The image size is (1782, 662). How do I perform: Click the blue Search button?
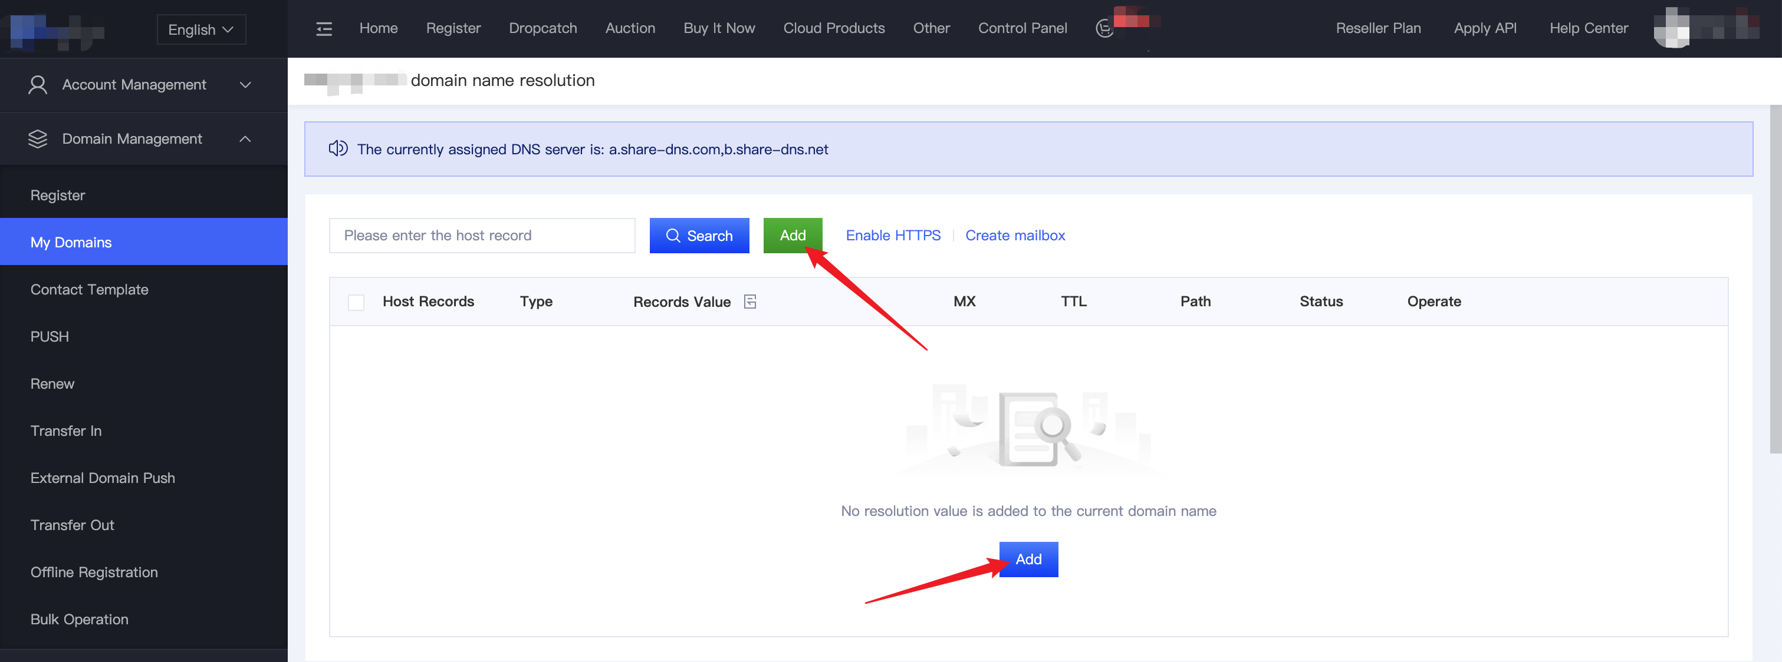(699, 236)
